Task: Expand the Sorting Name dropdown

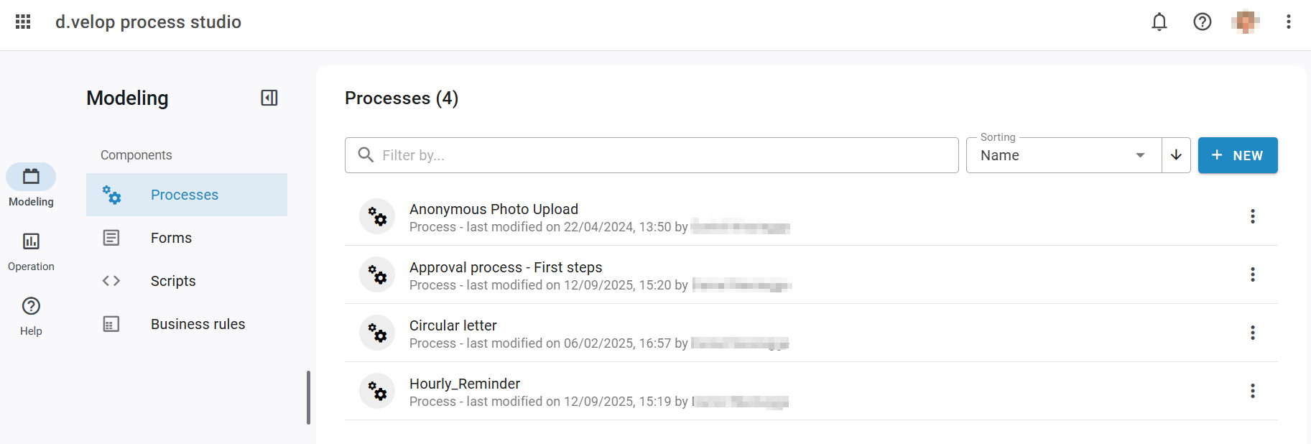Action: pyautogui.click(x=1063, y=155)
